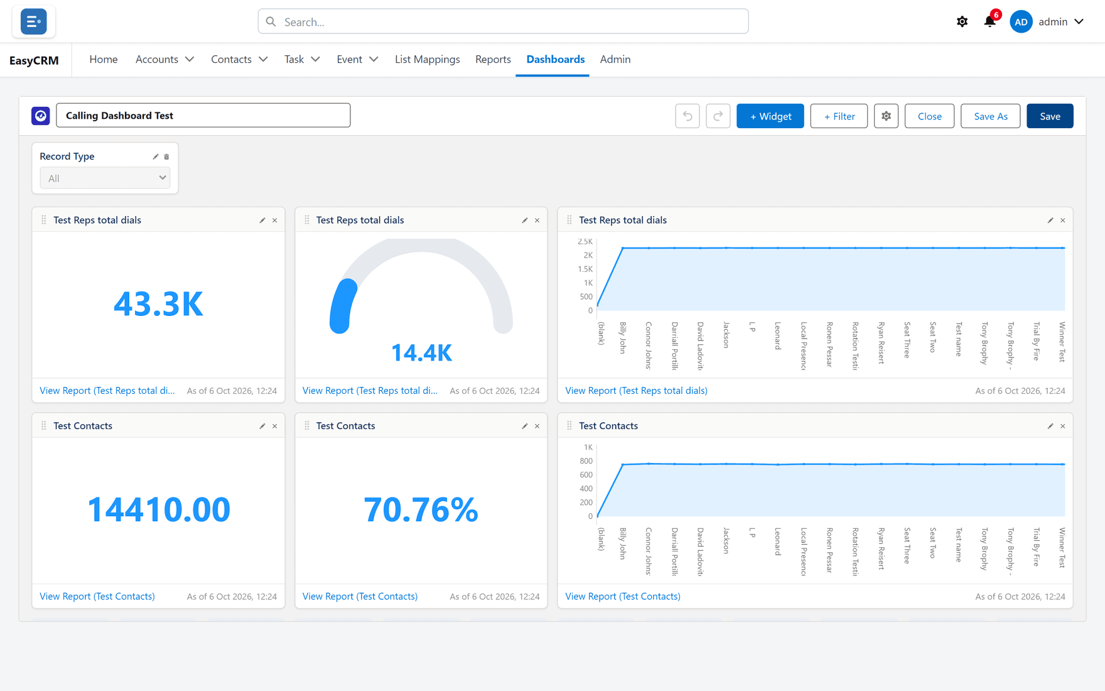Open dashboard settings gear button
Screen dimensions: 1105x691
tap(886, 116)
